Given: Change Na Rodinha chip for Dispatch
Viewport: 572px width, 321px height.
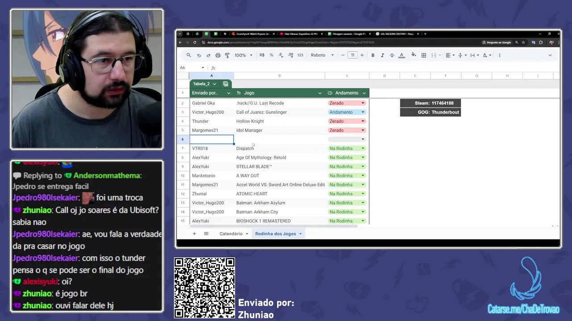Looking at the screenshot, I should tap(347, 148).
